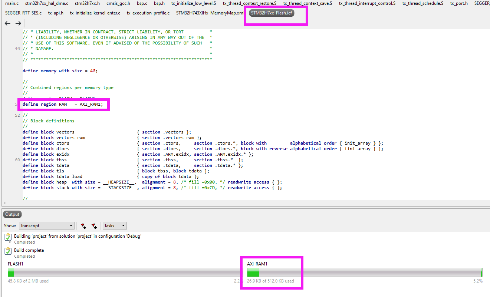
Task: Click 'define block vectors_ram' code line
Action: 112,138
